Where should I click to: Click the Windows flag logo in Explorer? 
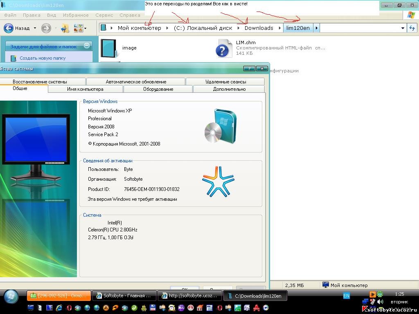point(411,15)
